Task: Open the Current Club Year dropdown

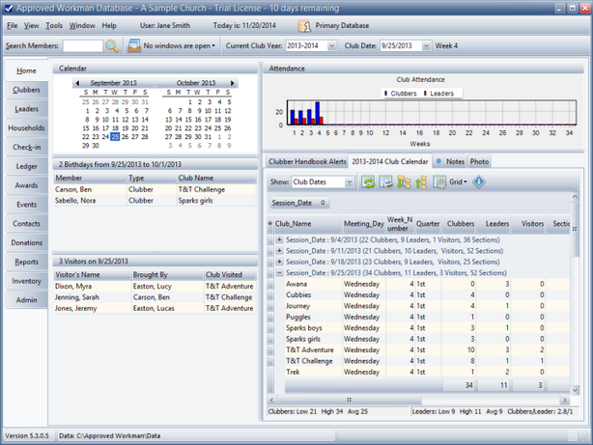Action: [x=332, y=45]
